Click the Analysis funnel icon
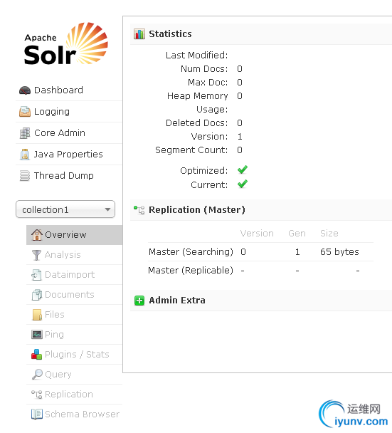This screenshot has height=433, width=392. pos(36,255)
